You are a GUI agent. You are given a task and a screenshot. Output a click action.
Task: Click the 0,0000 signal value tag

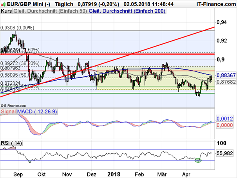click(224, 125)
